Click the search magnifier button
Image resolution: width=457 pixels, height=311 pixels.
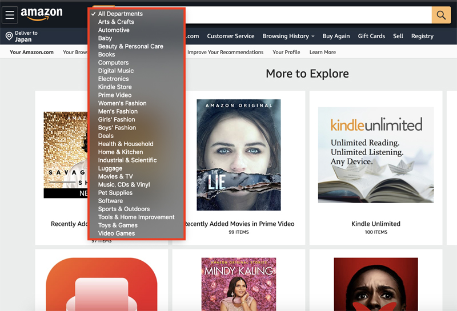(x=441, y=15)
